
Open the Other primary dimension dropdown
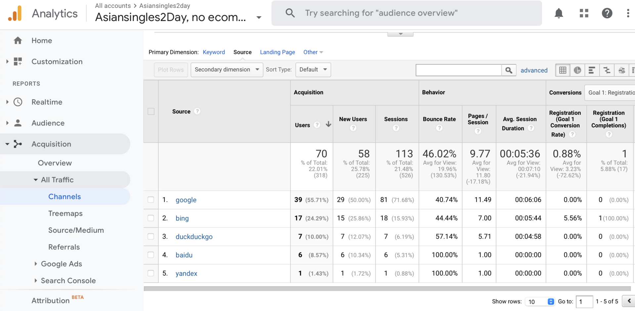point(313,52)
